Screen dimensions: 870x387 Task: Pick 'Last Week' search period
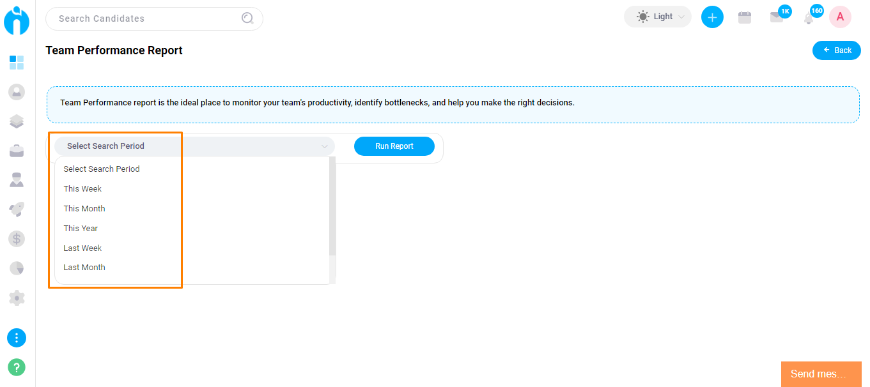[192, 248]
